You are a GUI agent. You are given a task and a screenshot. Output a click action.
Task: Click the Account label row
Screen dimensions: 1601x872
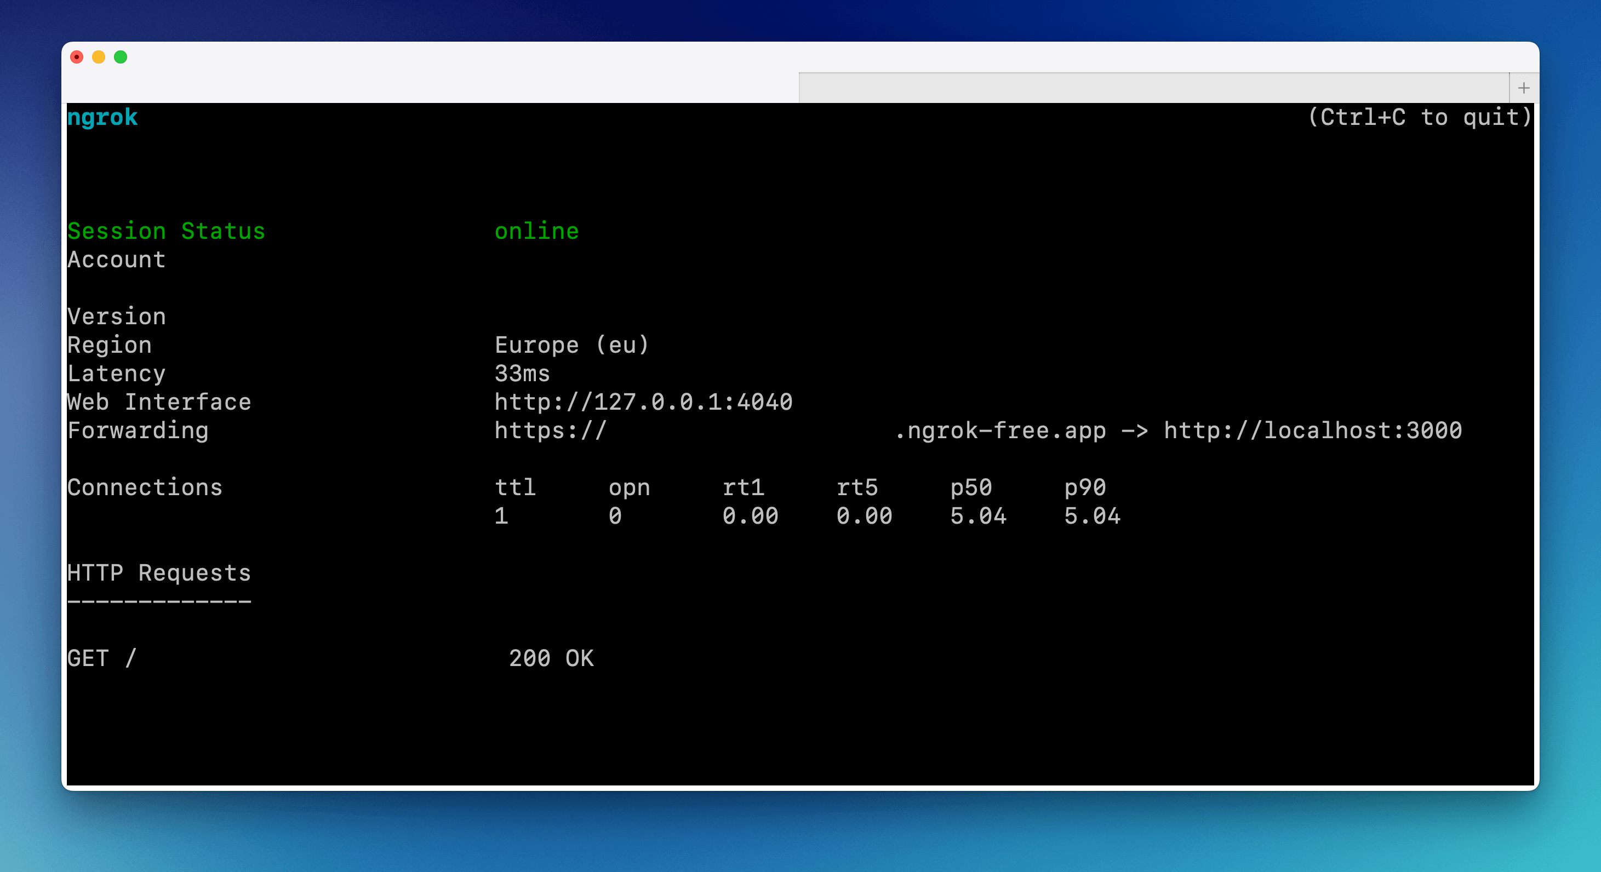pos(116,259)
